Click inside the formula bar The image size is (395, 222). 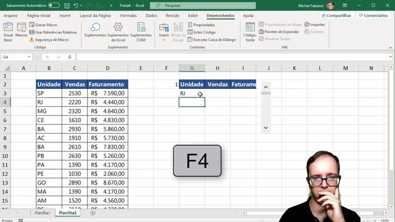232,57
